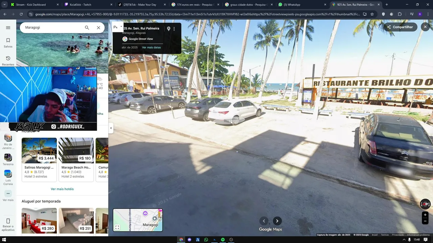Open WhatsApp from the taskbar
433x243 pixels.
tap(206, 240)
